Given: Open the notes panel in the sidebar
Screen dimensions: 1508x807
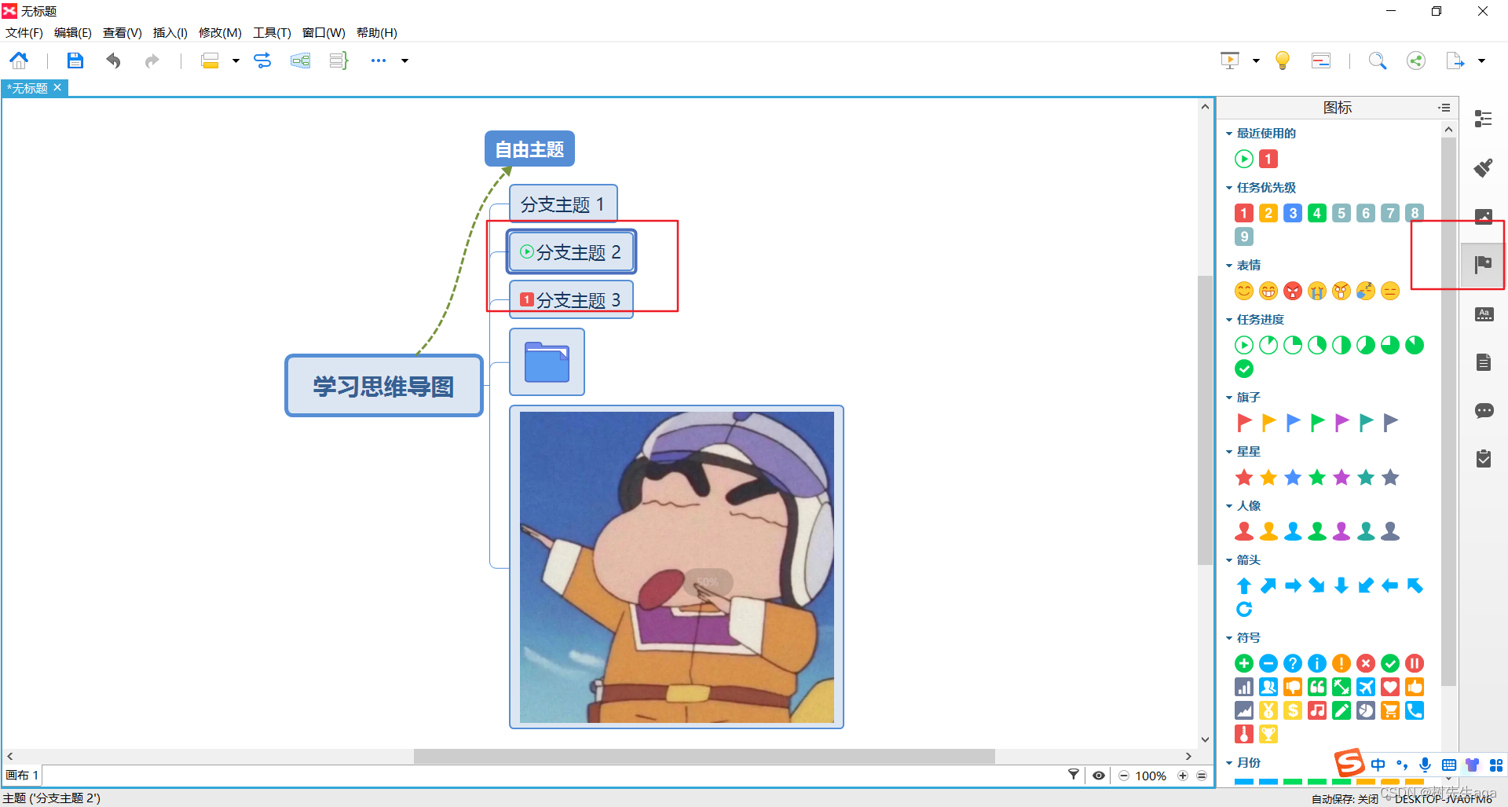Looking at the screenshot, I should 1483,362.
